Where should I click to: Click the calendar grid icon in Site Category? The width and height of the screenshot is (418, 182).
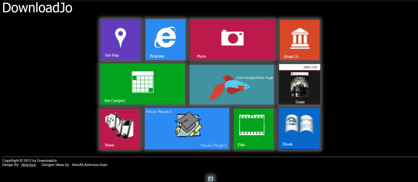[x=142, y=82]
